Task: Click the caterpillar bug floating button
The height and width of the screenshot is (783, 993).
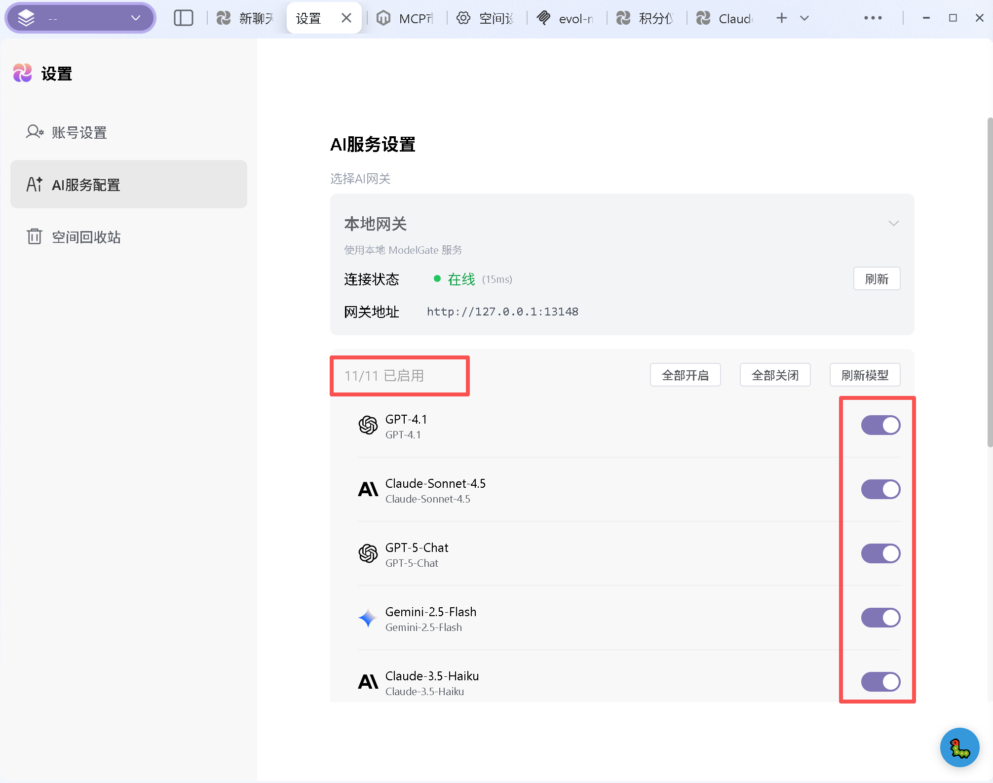Action: click(x=959, y=747)
